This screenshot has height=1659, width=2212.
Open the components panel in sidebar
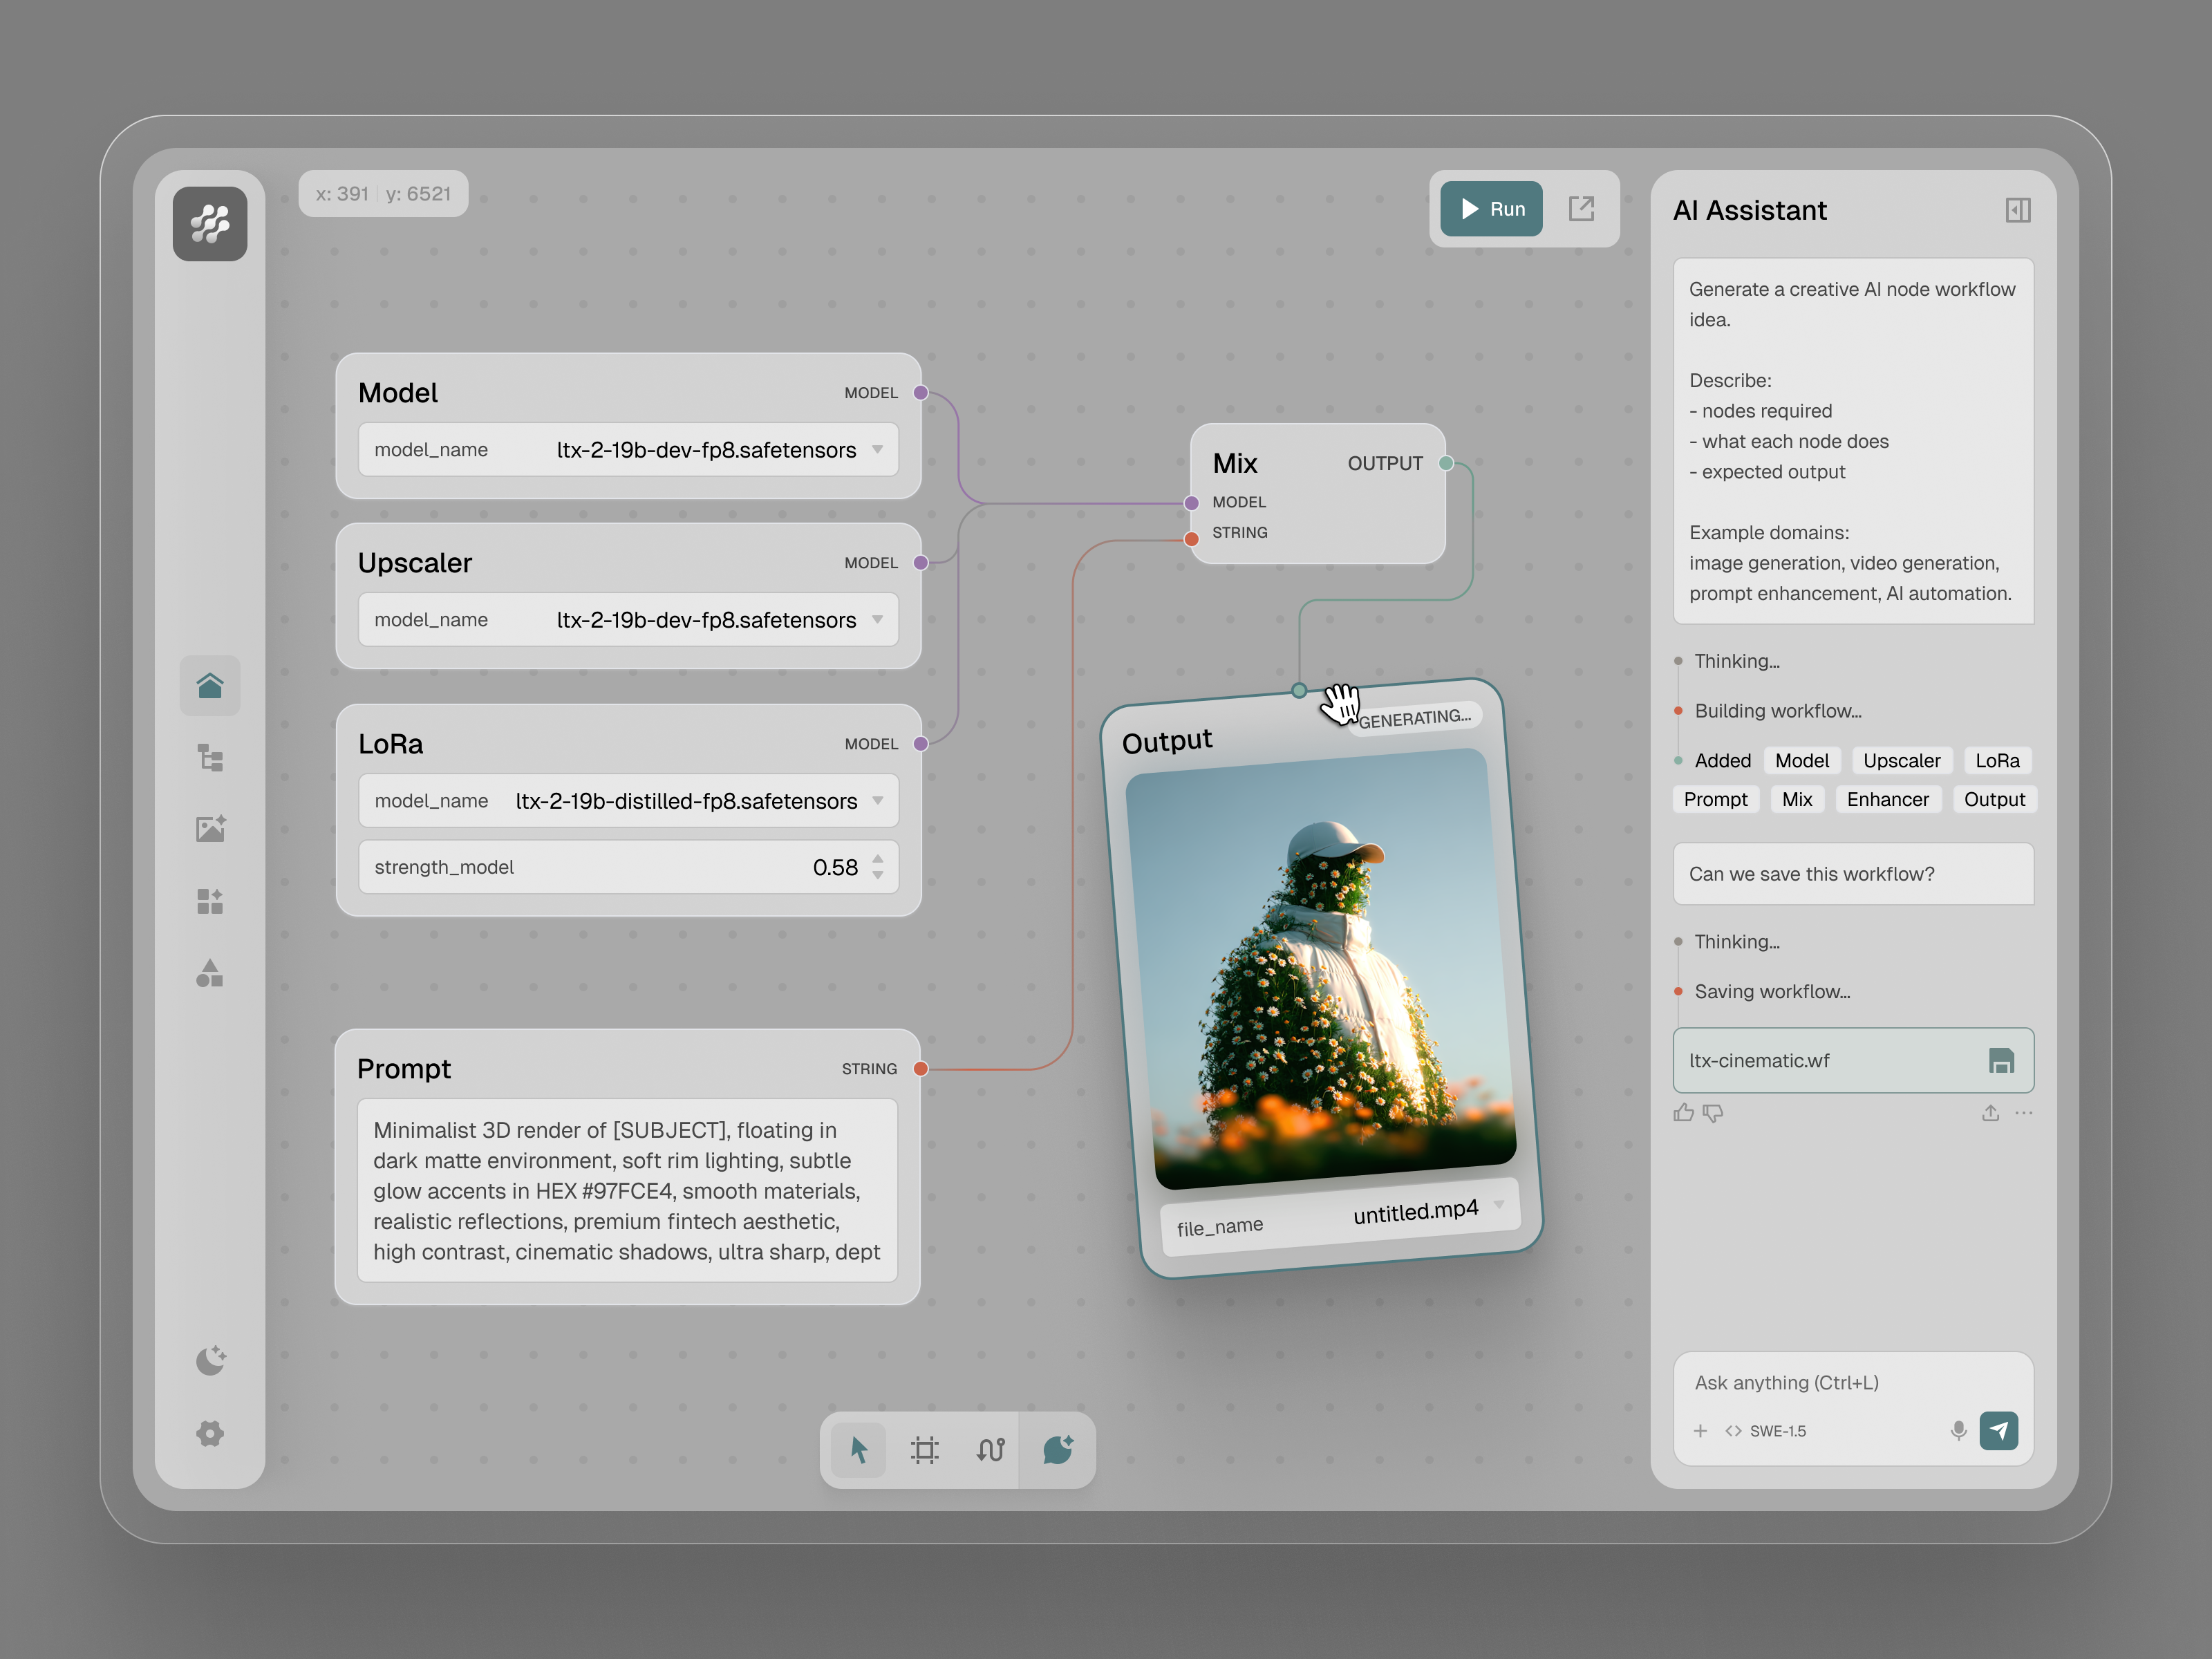210,901
